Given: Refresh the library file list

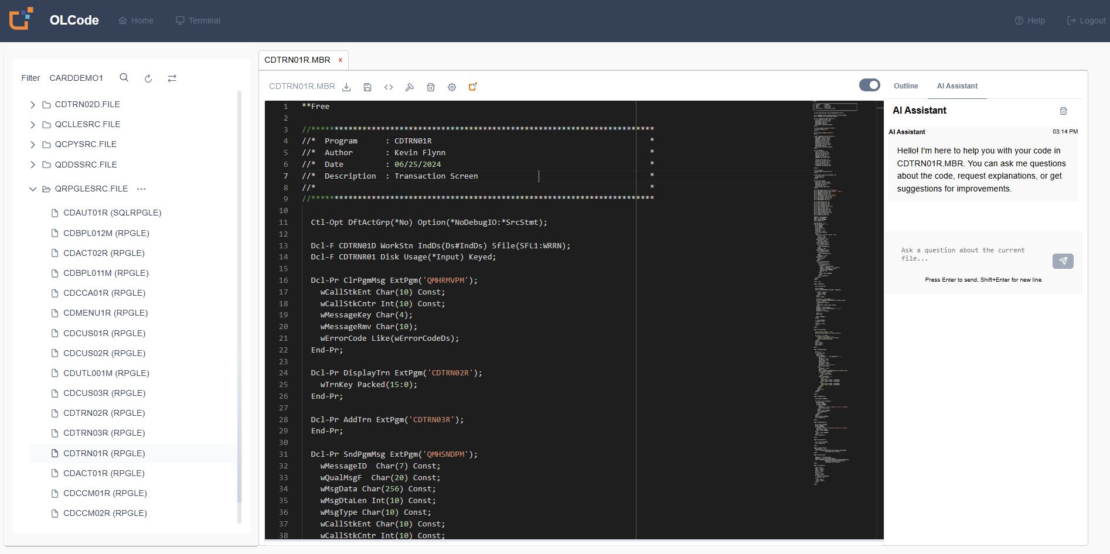Looking at the screenshot, I should [148, 78].
